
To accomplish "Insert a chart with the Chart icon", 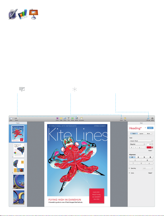I will pyautogui.click(x=65, y=118).
